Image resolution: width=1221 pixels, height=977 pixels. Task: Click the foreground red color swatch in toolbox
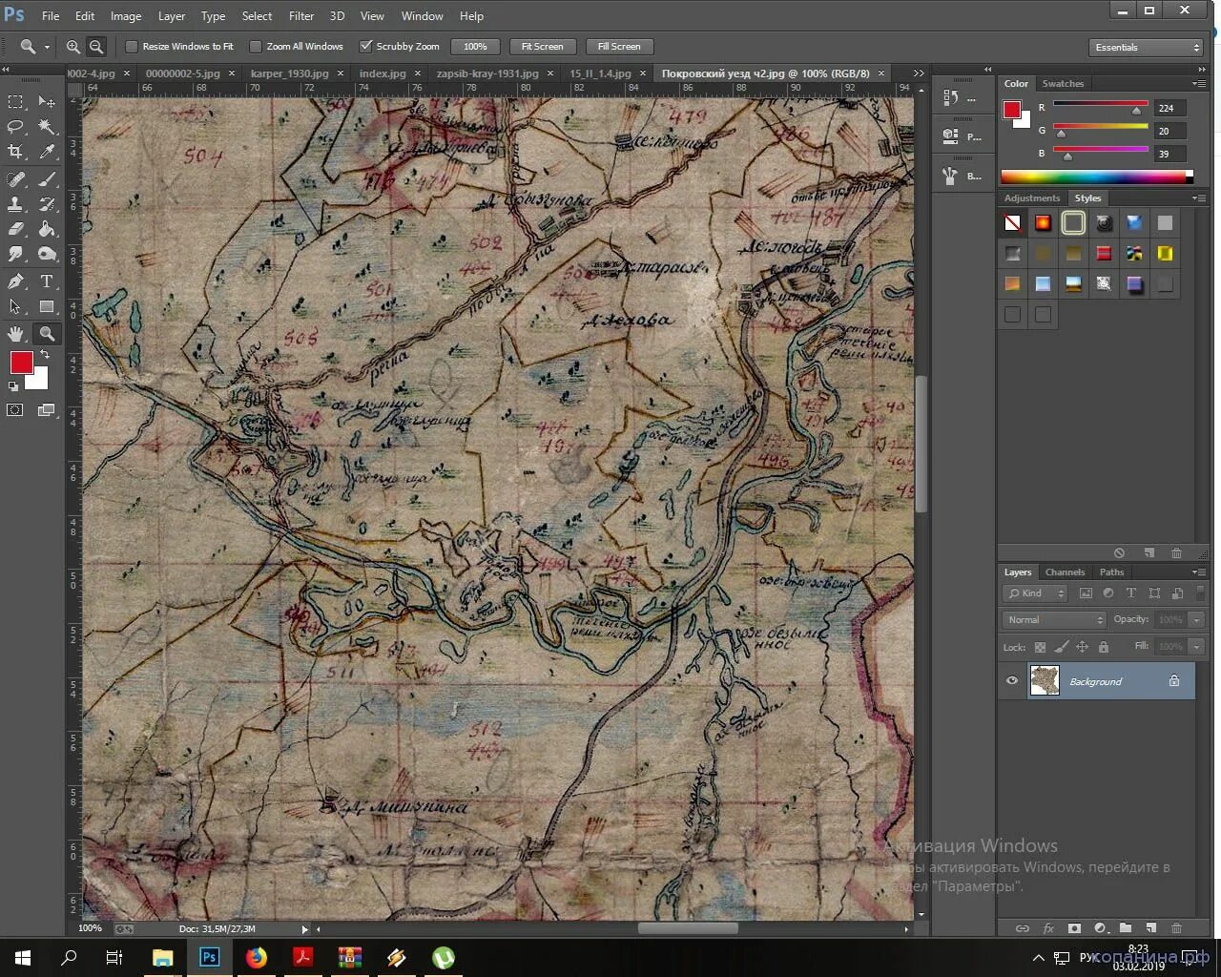click(x=21, y=363)
